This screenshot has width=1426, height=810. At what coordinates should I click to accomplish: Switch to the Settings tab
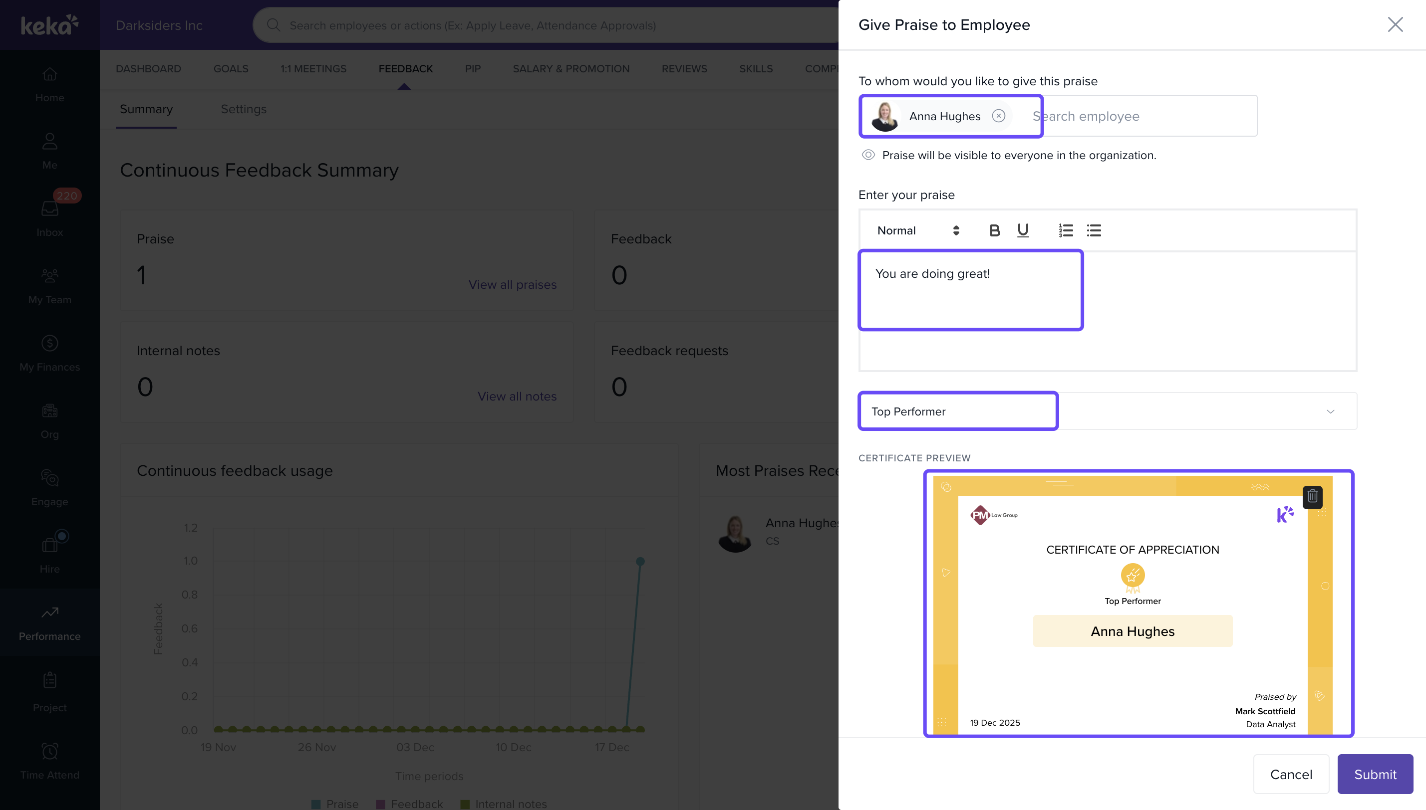tap(243, 109)
